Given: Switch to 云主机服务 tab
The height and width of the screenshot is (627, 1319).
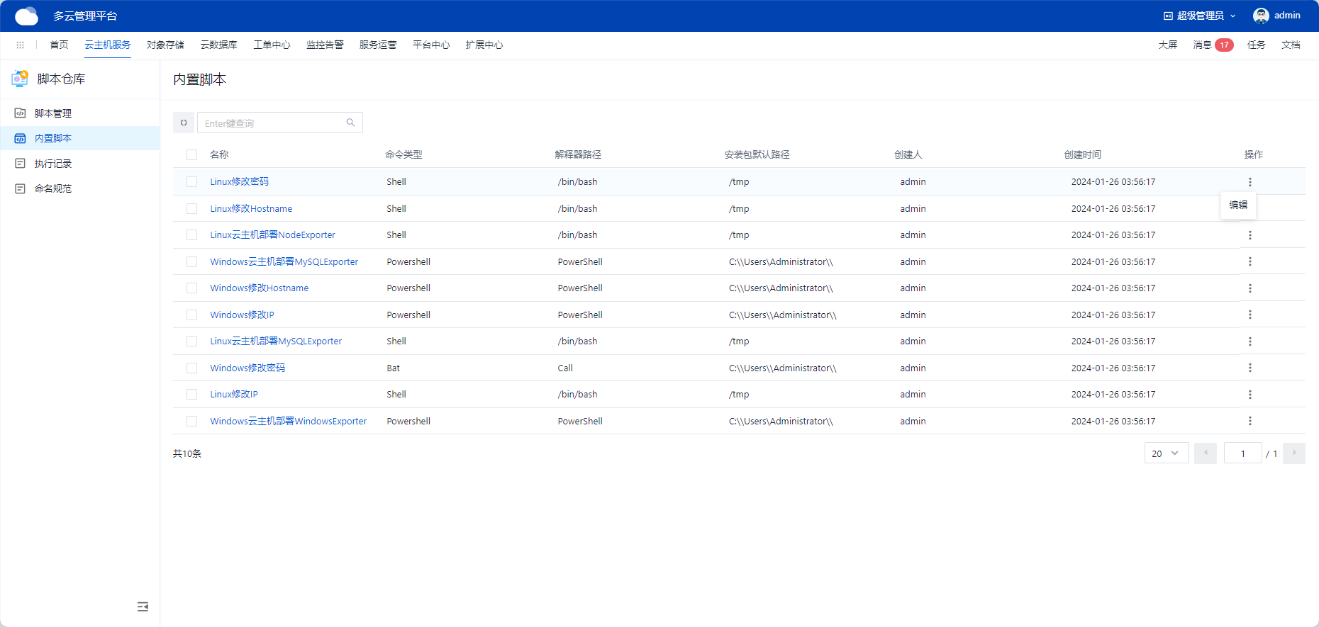Looking at the screenshot, I should [x=108, y=45].
